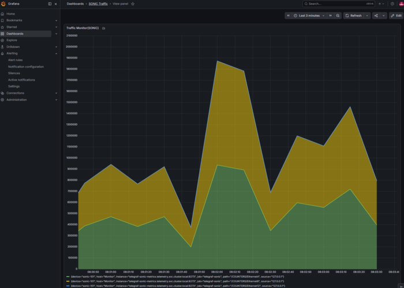Collapse the Alerting section chevron
The height and width of the screenshot is (288, 404).
[56, 54]
